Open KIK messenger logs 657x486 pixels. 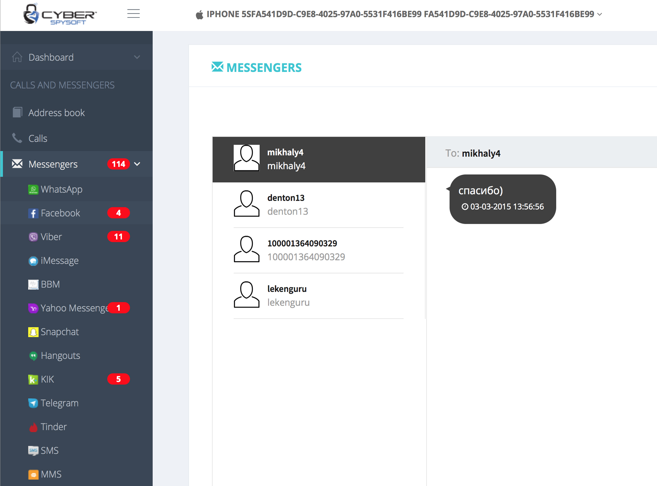coord(47,379)
